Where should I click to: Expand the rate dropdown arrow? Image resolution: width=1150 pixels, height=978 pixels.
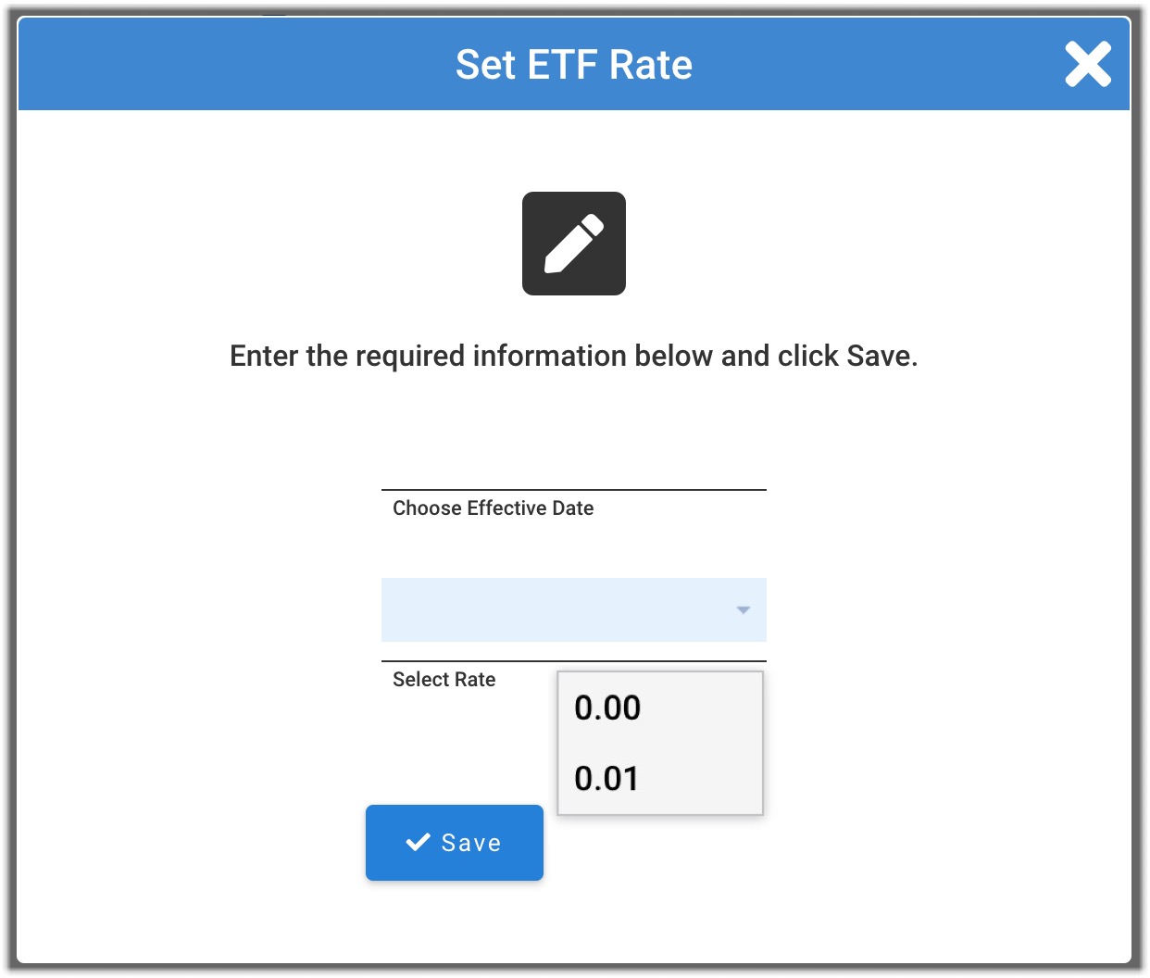click(x=743, y=610)
